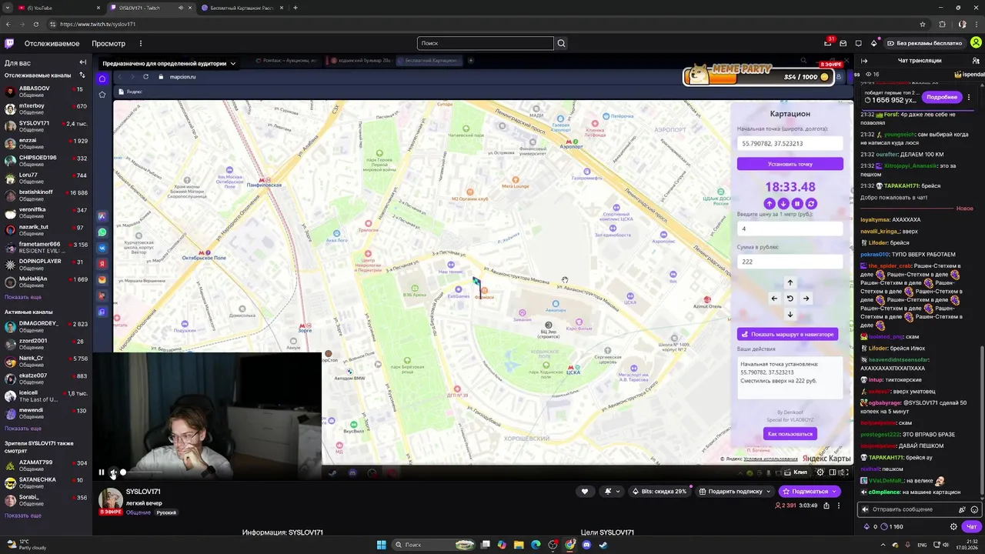Open the whispers speech bubble icon
Viewport: 985px width, 554px height.
[858, 43]
